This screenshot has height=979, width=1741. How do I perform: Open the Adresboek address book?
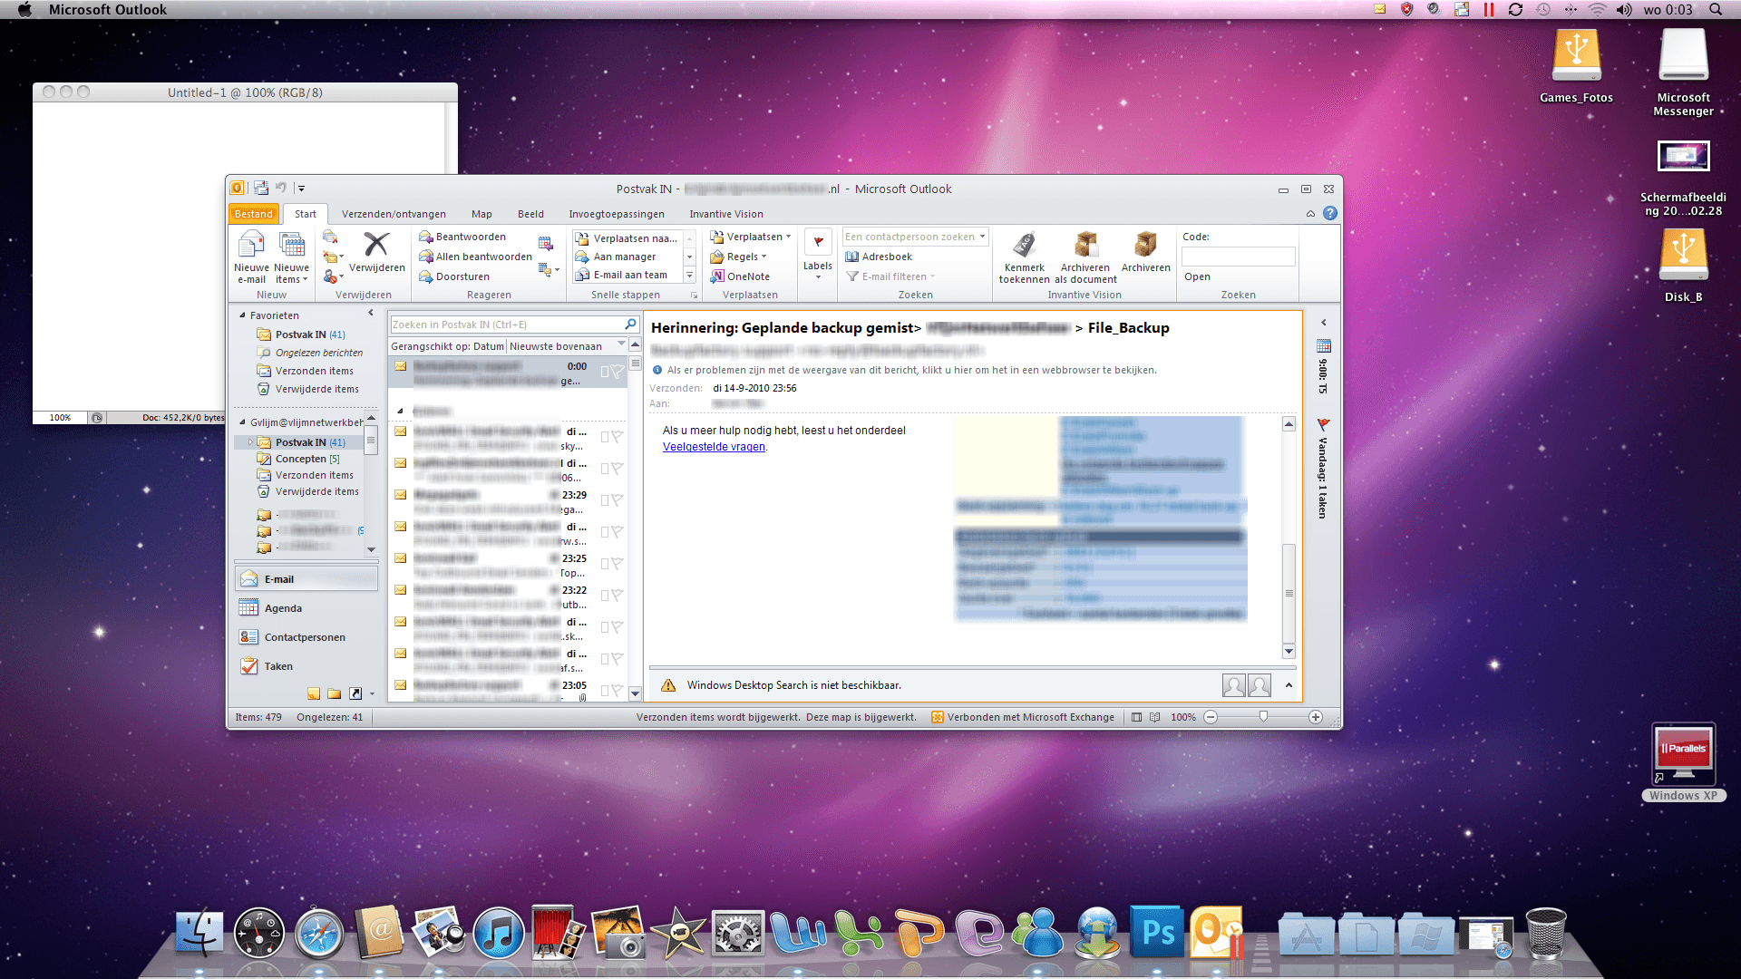coord(879,257)
